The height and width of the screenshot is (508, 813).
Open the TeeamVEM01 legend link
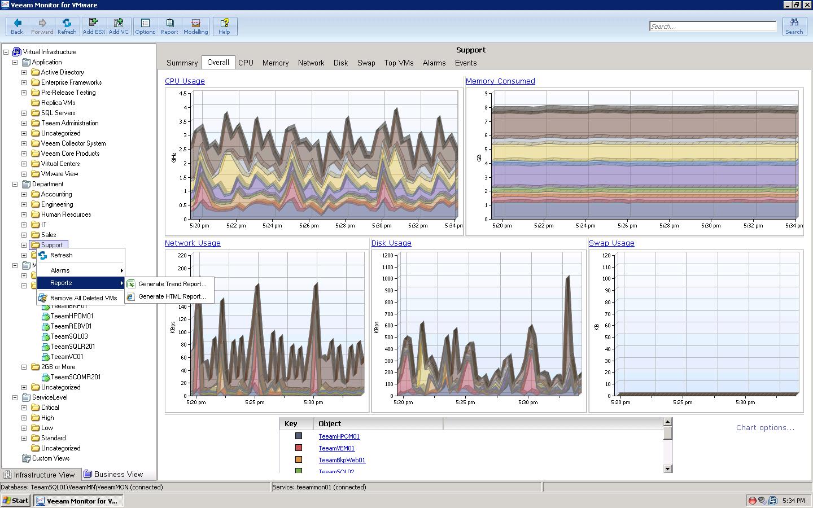[x=336, y=448]
